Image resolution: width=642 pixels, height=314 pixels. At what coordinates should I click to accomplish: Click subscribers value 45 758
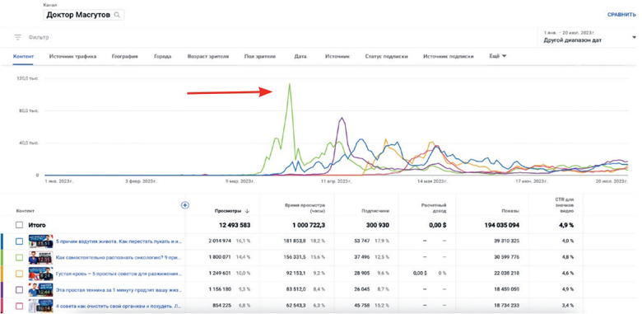tap(362, 306)
